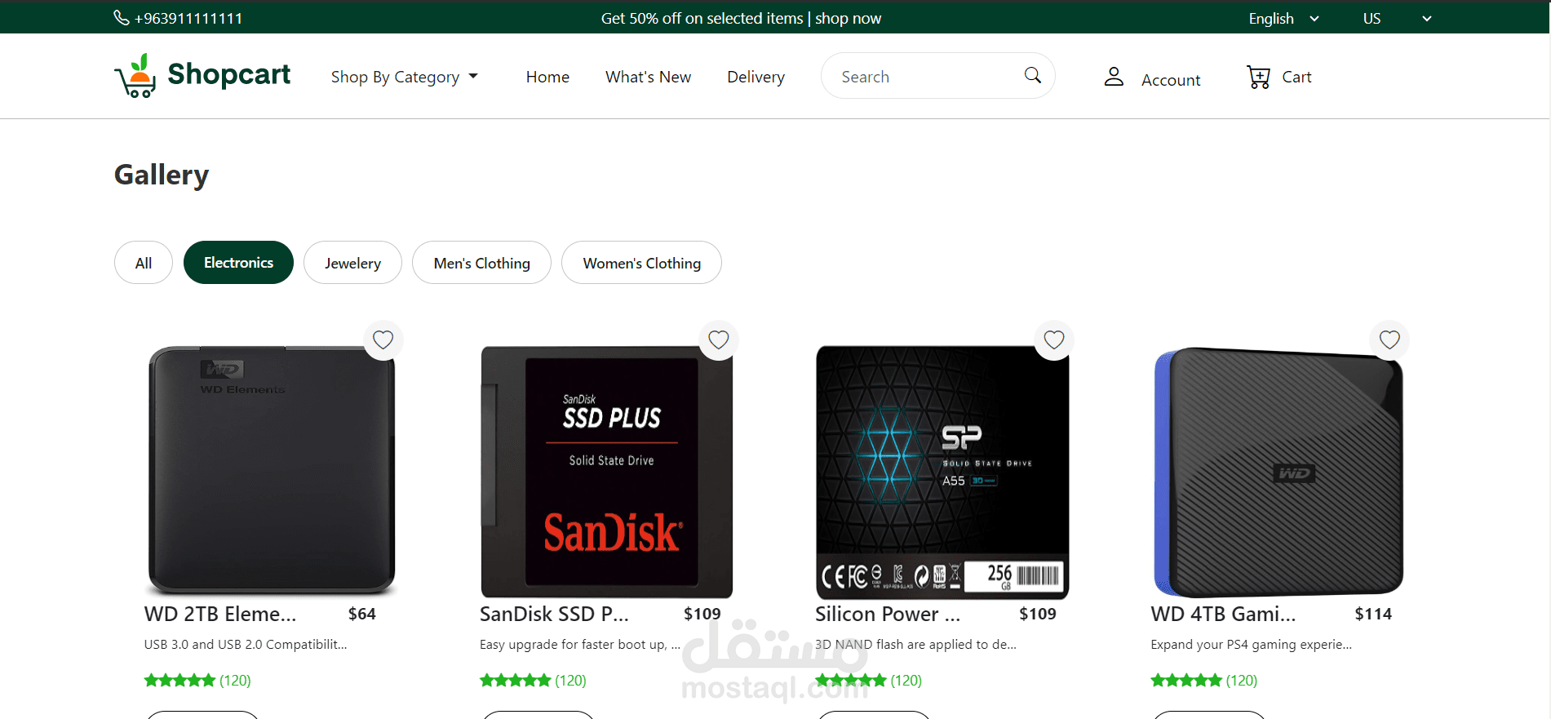Open the Account link

click(1171, 80)
